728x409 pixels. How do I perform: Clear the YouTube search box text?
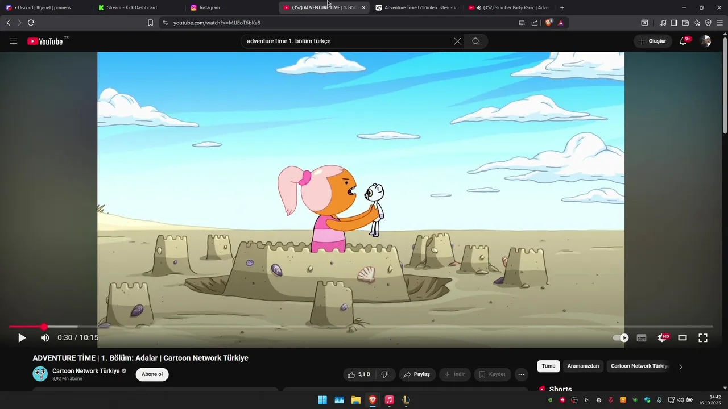(x=457, y=41)
